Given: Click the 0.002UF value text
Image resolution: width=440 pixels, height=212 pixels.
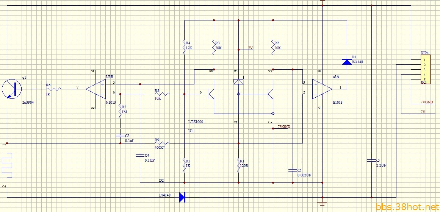Looking at the screenshot, I should pyautogui.click(x=304, y=175).
